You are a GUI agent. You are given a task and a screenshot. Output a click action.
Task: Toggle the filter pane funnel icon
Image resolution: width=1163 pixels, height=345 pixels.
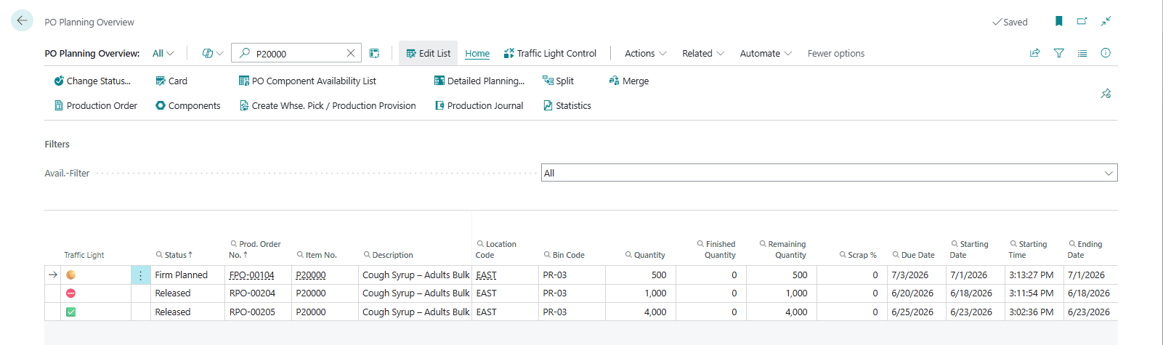[x=1059, y=53]
